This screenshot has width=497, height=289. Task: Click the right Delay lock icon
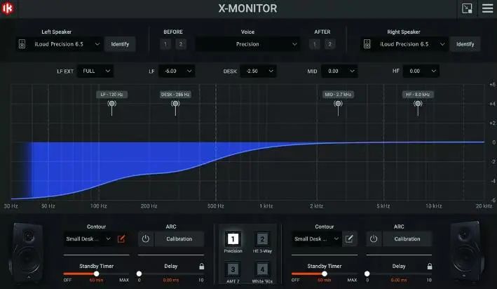click(430, 266)
